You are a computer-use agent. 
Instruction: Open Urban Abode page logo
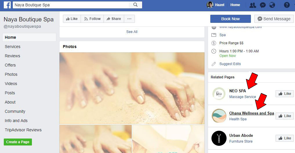219,138
